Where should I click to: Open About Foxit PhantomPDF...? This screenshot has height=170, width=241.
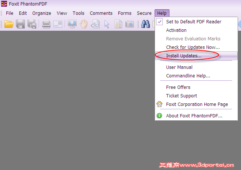tap(196, 116)
